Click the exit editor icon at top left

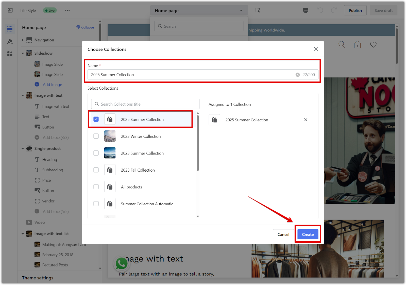(10, 10)
